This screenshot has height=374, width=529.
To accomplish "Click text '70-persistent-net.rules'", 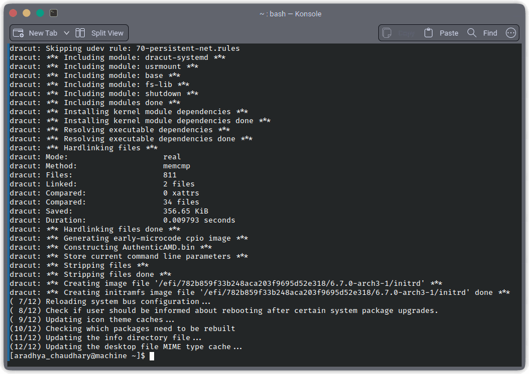I will pyautogui.click(x=188, y=48).
